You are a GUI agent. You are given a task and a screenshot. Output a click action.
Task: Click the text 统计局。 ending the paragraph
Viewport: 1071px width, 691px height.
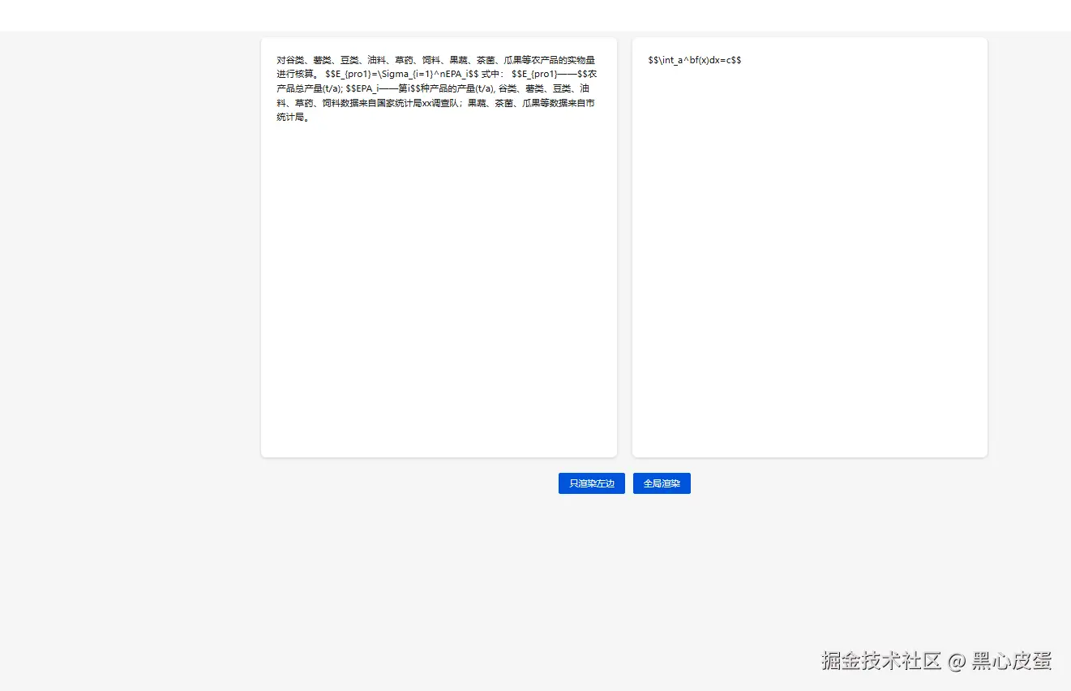pos(291,118)
